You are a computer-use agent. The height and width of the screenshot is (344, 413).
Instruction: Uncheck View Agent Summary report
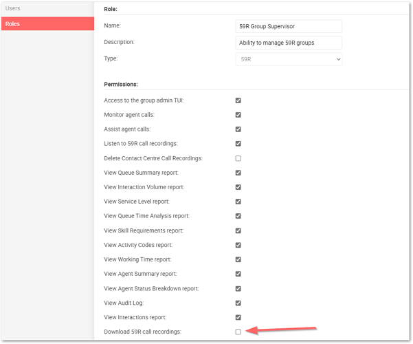pyautogui.click(x=238, y=274)
